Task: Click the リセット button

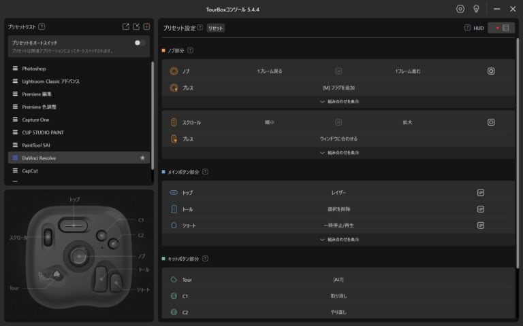Action: pos(215,28)
